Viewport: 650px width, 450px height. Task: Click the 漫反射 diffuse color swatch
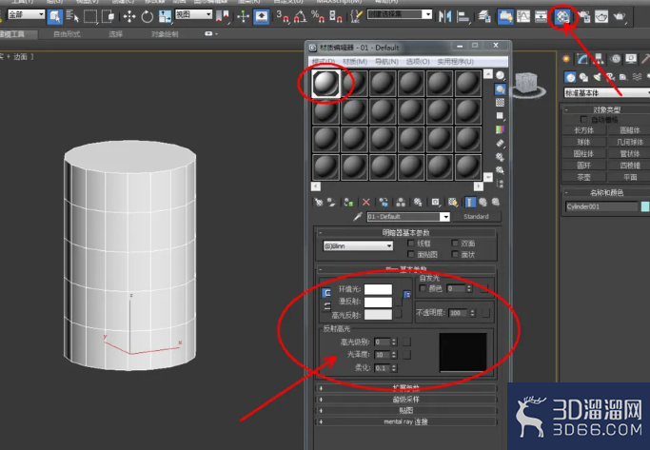tap(378, 303)
